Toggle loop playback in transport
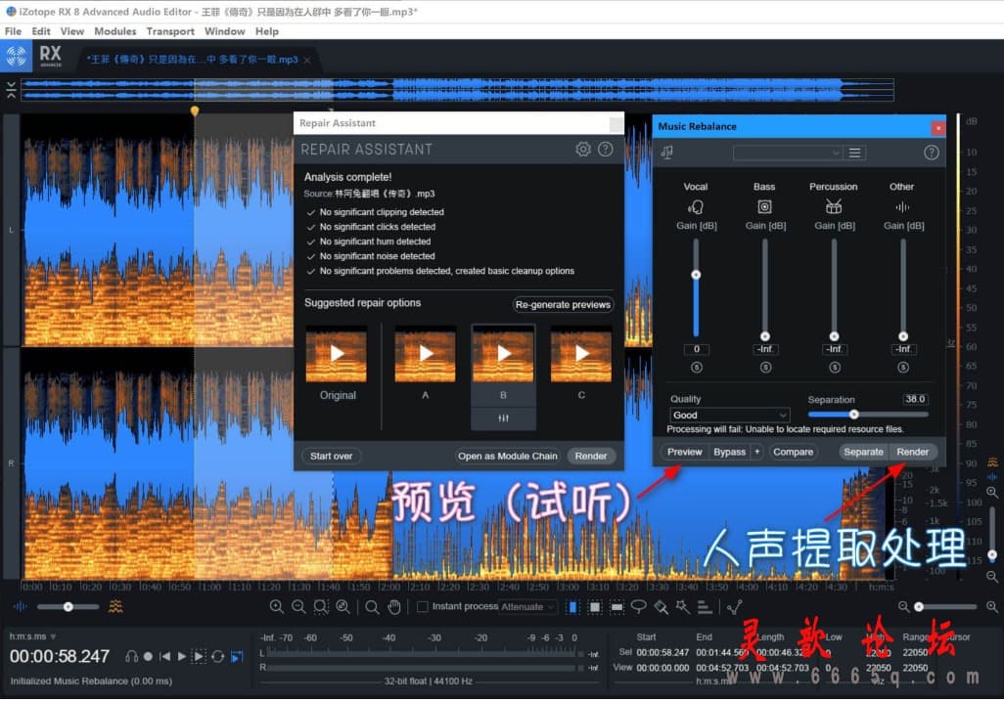1004x702 pixels. (x=217, y=656)
